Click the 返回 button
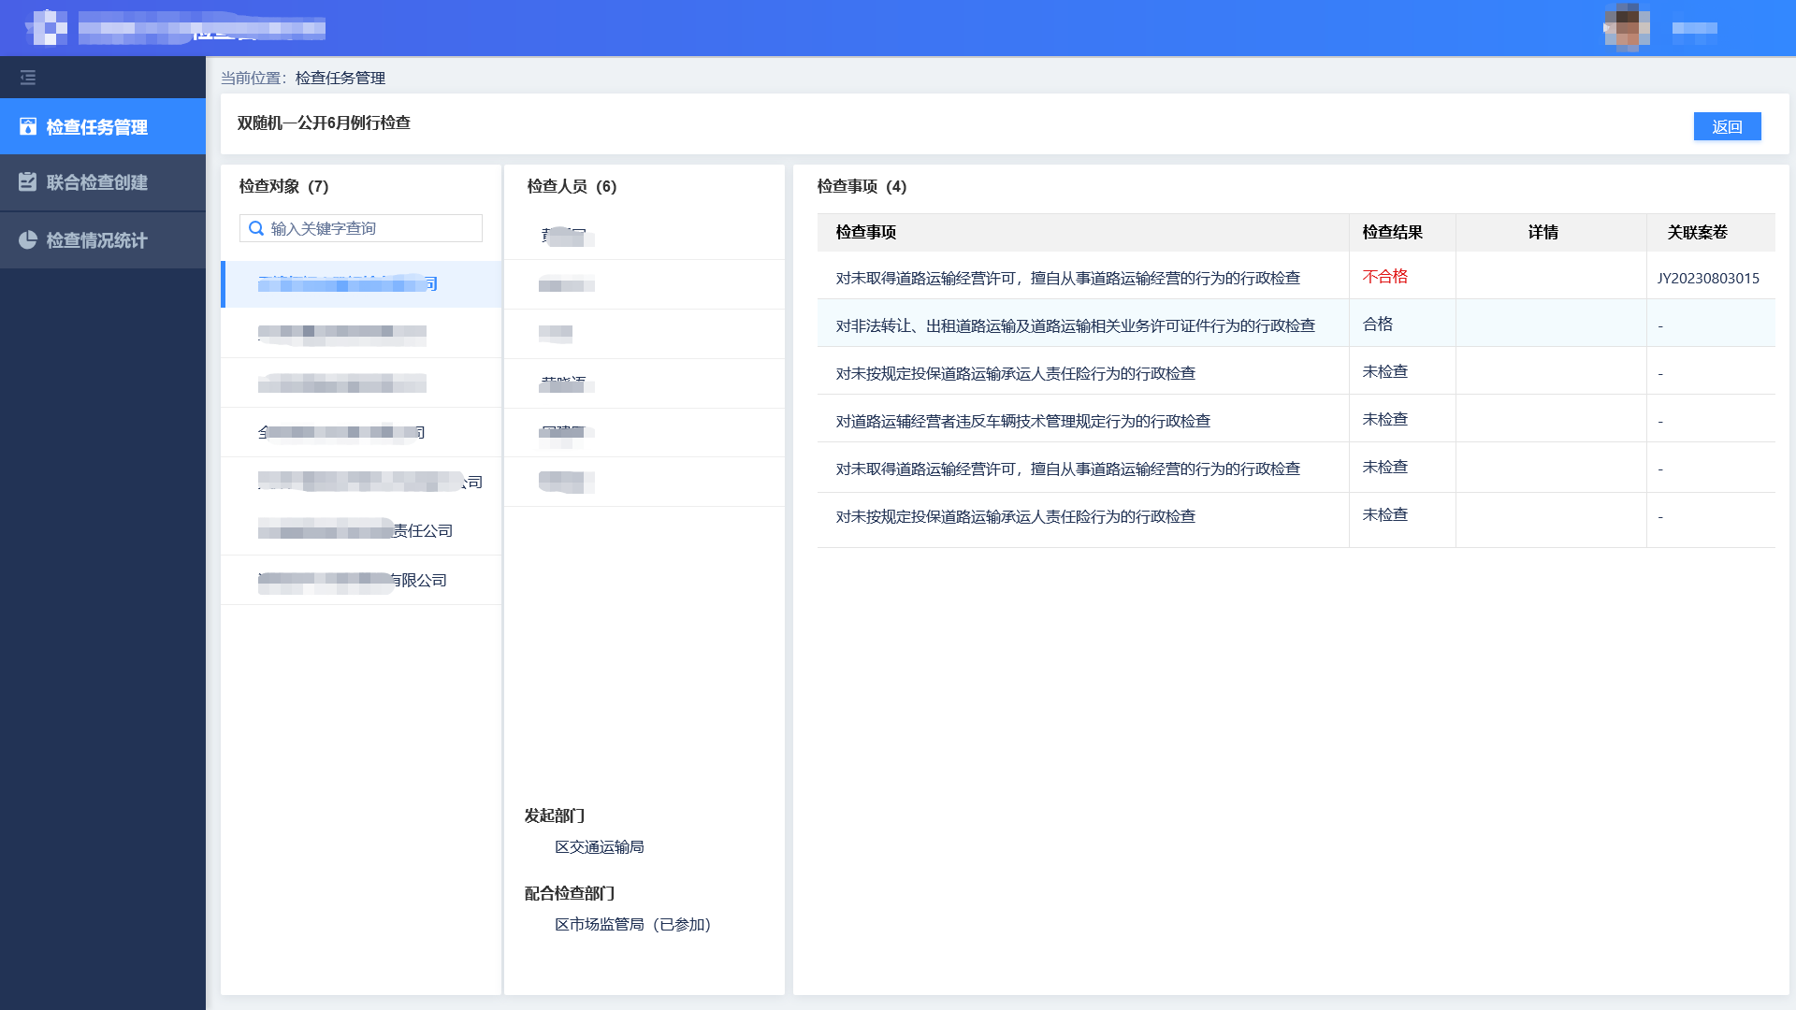 pos(1727,126)
